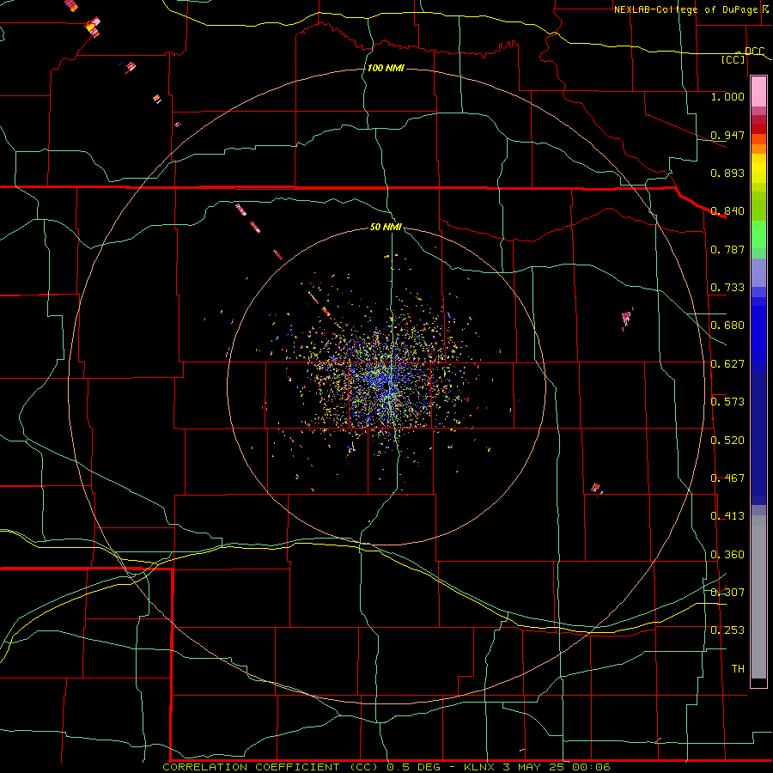773x773 pixels.
Task: Click the TH label on color scale
Action: click(738, 669)
